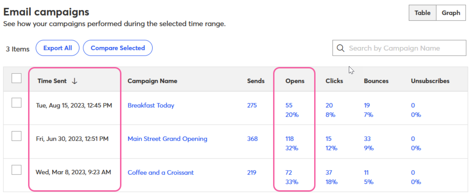Tick the Coffee and a Croissant checkbox

click(x=16, y=170)
